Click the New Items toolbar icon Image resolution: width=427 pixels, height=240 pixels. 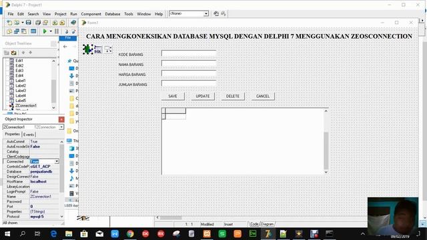pyautogui.click(x=9, y=23)
